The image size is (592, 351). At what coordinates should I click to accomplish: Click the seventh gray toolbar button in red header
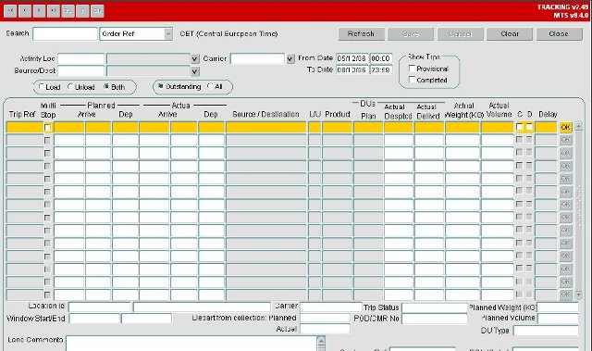97,11
